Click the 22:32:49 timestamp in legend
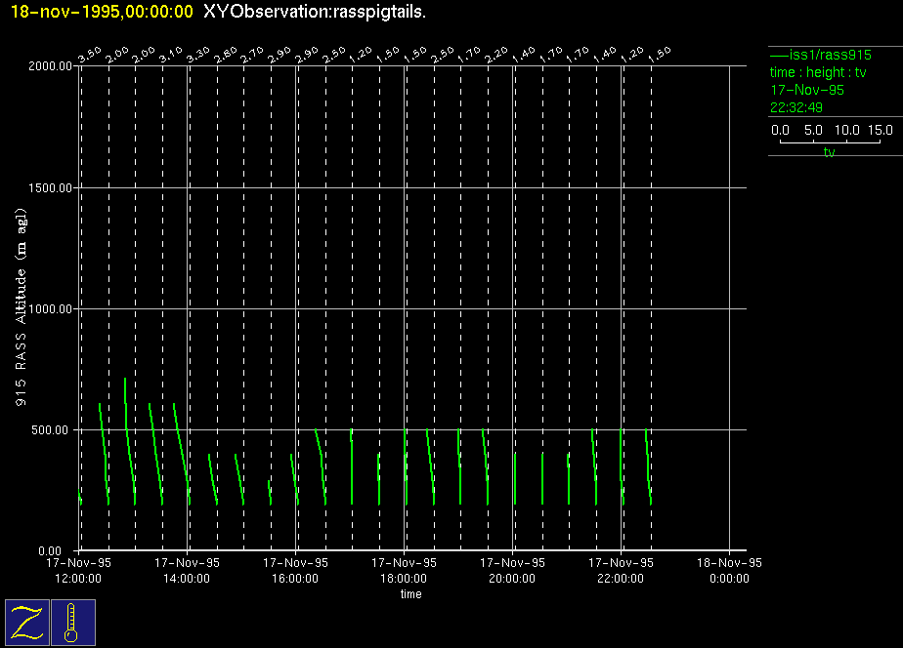 796,107
